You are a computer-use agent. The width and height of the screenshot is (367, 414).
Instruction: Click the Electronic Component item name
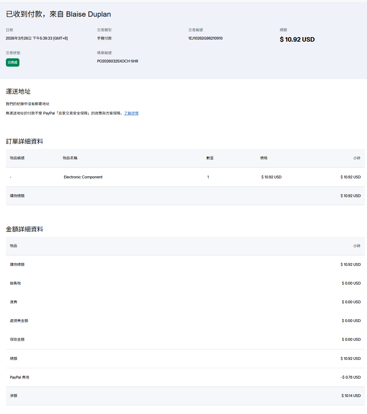(83, 177)
